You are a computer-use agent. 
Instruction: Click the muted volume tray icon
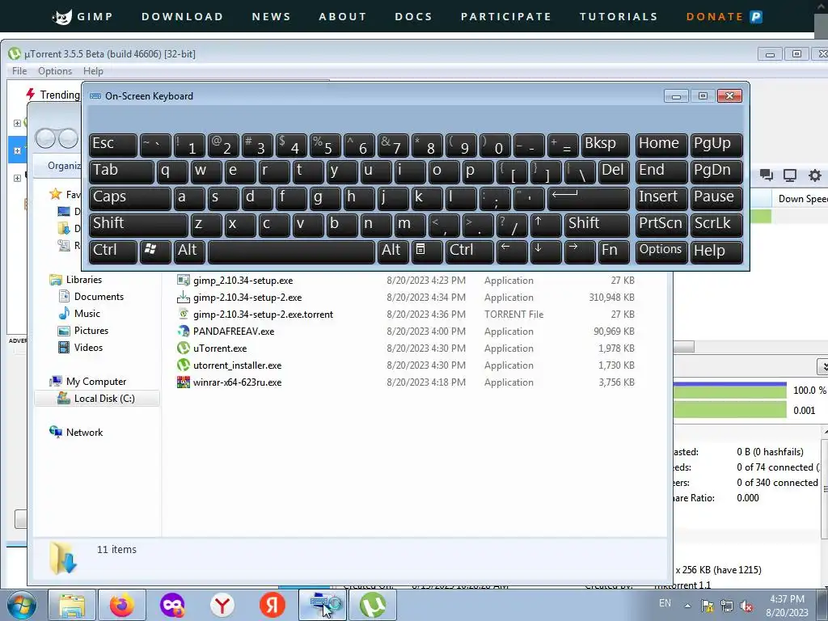coord(746,606)
